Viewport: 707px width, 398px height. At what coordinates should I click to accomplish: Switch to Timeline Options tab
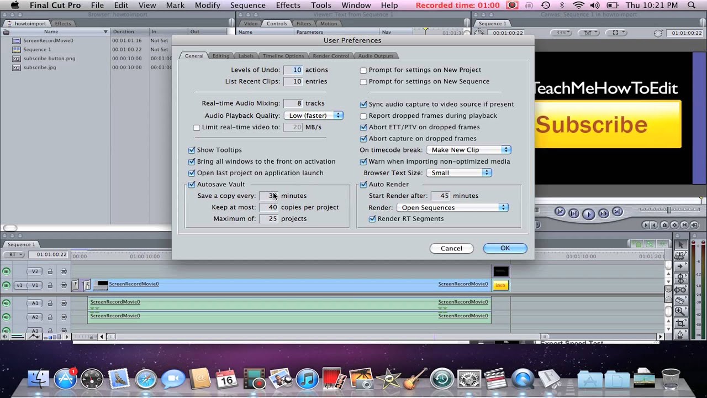pos(283,56)
